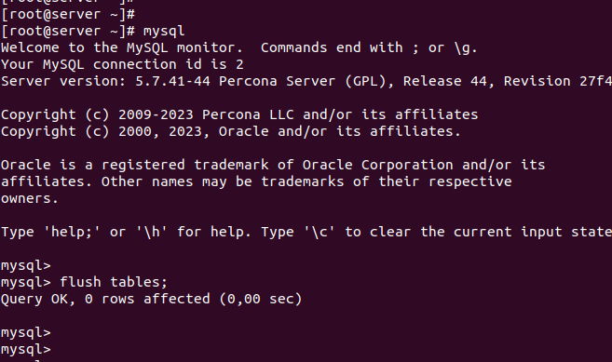Image resolution: width=612 pixels, height=362 pixels.
Task: Click the mysql> prompt below Query OK output
Action: pyautogui.click(x=26, y=333)
